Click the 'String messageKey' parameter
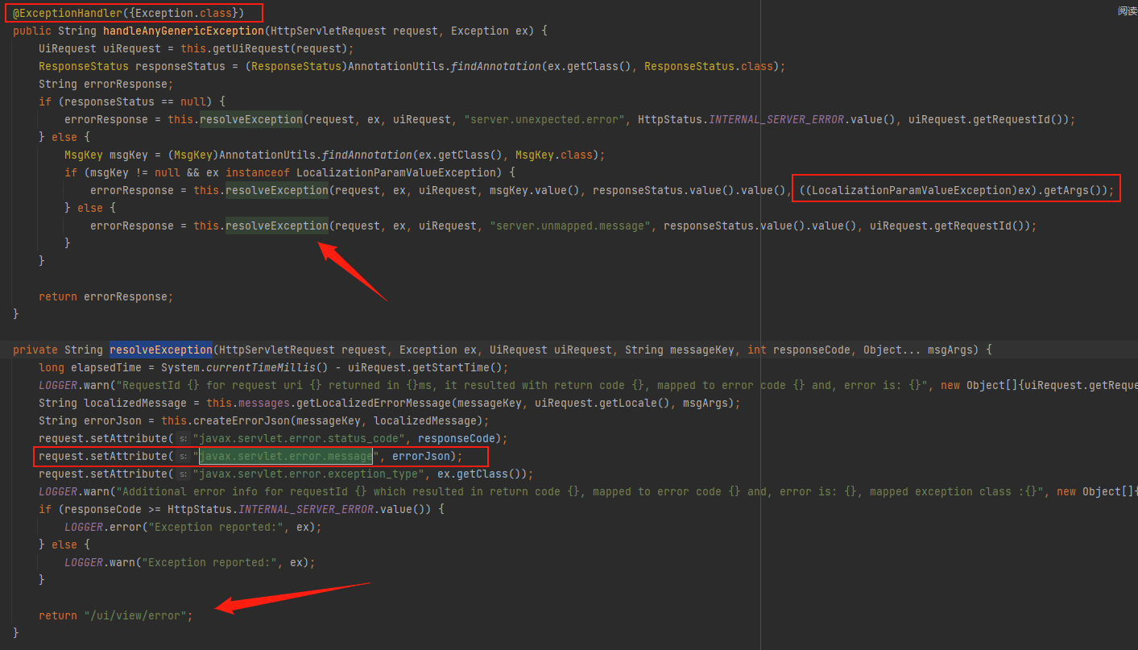The width and height of the screenshot is (1138, 650). coord(680,350)
